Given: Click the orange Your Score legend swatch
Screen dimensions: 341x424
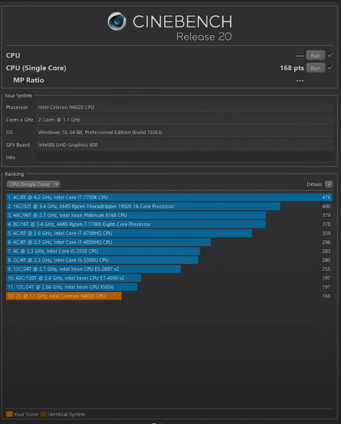Looking at the screenshot, I should [9, 414].
